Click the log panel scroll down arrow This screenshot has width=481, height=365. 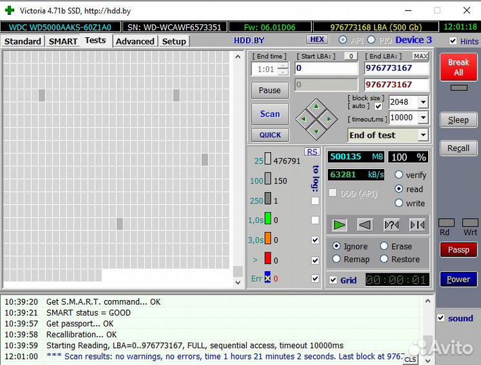(428, 360)
